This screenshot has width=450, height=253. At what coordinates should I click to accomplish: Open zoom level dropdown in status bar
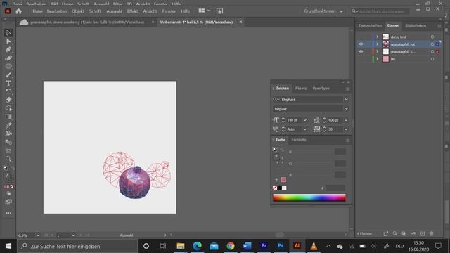37,235
